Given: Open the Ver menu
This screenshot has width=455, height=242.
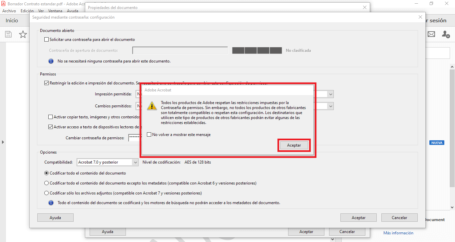Looking at the screenshot, I should coord(41,11).
